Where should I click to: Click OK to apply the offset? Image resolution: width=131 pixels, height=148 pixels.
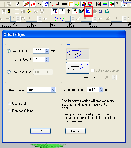click(x=40, y=131)
